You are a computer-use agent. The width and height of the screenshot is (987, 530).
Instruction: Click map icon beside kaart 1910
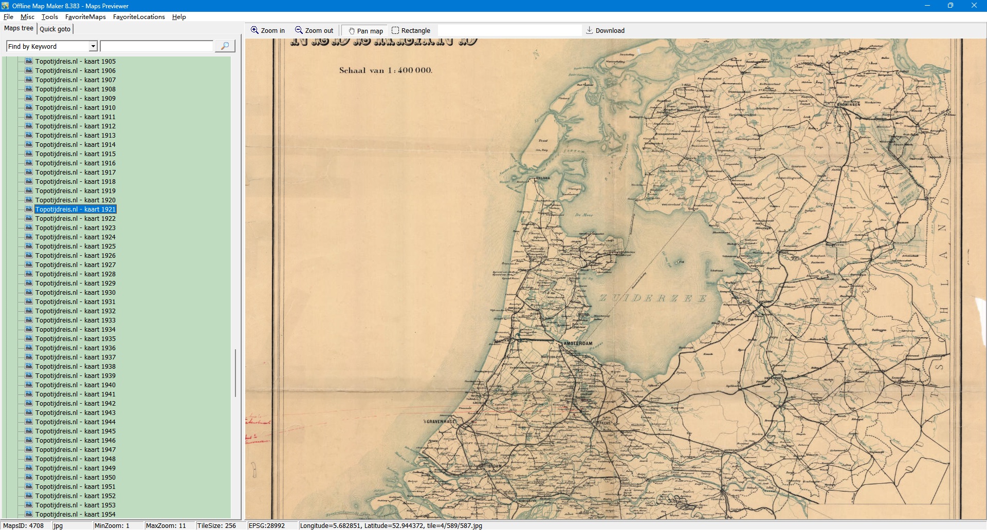click(29, 107)
